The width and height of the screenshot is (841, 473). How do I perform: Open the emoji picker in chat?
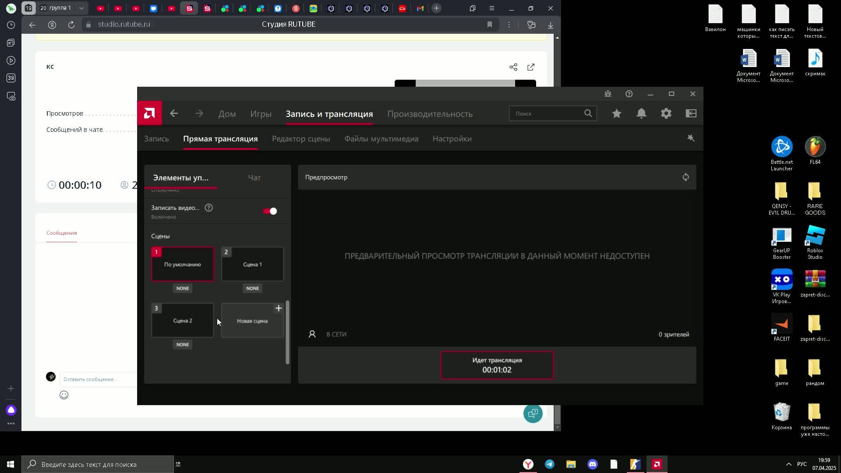click(64, 395)
